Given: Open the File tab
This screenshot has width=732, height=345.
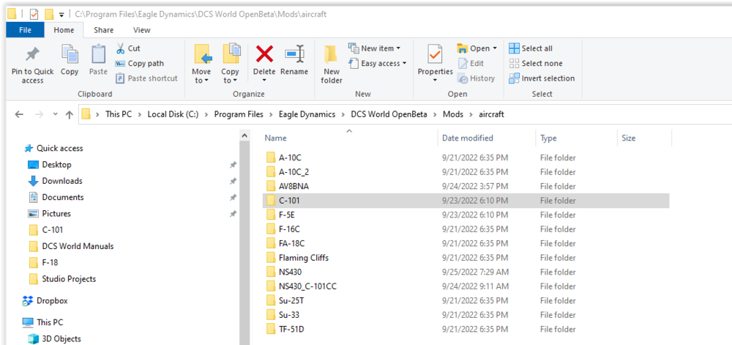Looking at the screenshot, I should click(25, 30).
